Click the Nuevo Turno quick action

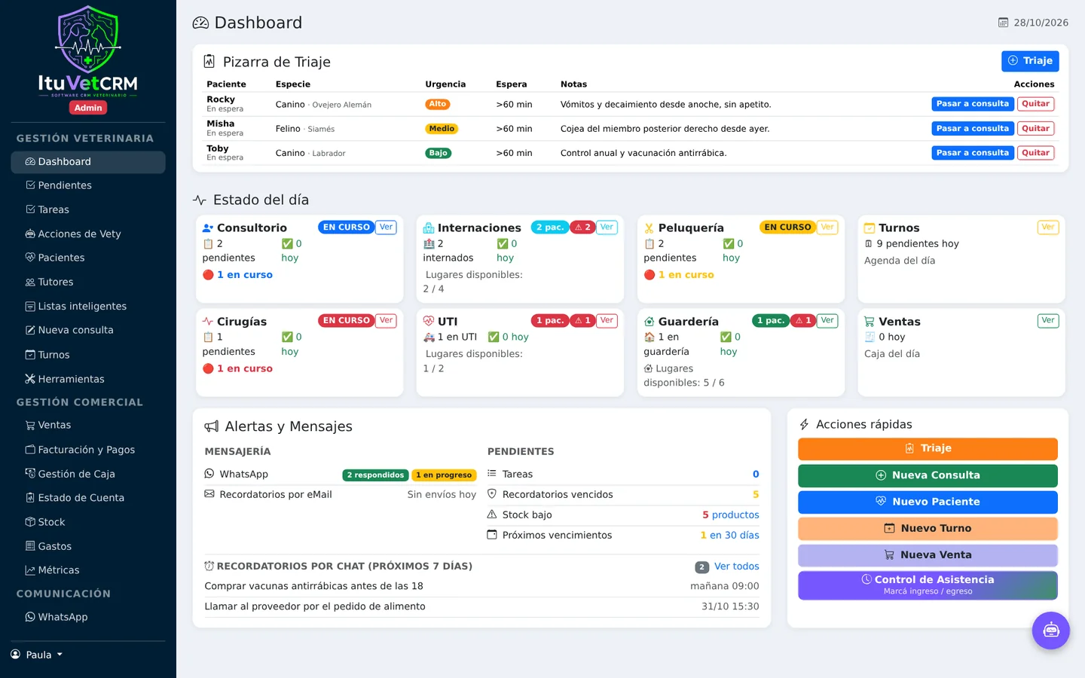[928, 529]
